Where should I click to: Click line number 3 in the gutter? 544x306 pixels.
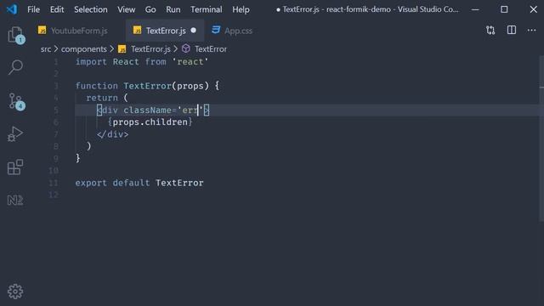coord(56,86)
